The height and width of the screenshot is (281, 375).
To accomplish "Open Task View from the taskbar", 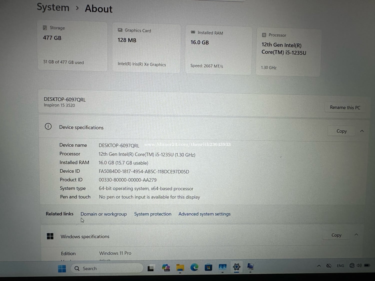I will tap(150, 269).
